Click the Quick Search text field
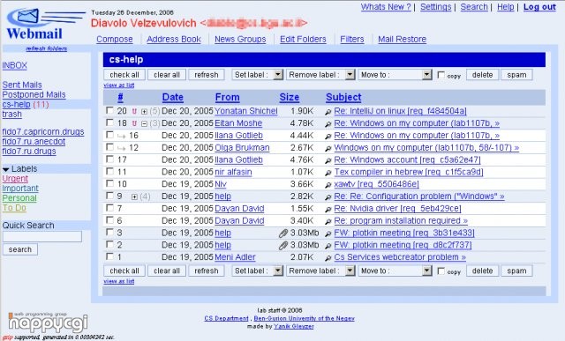This screenshot has width=565, height=341. coord(42,236)
